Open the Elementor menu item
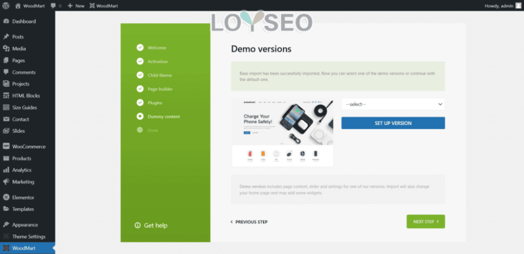Image resolution: width=524 pixels, height=254 pixels. (x=27, y=198)
